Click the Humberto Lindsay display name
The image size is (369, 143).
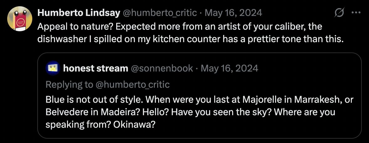pyautogui.click(x=79, y=13)
